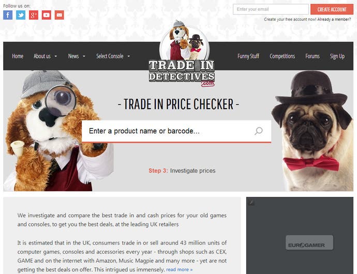Expand the About us dropdown

[x=45, y=56]
